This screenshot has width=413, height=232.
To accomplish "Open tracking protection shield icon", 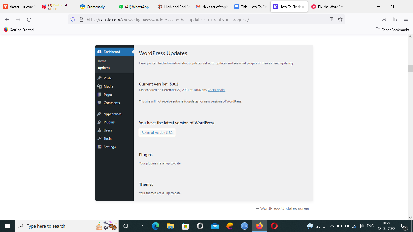I will 73,20.
